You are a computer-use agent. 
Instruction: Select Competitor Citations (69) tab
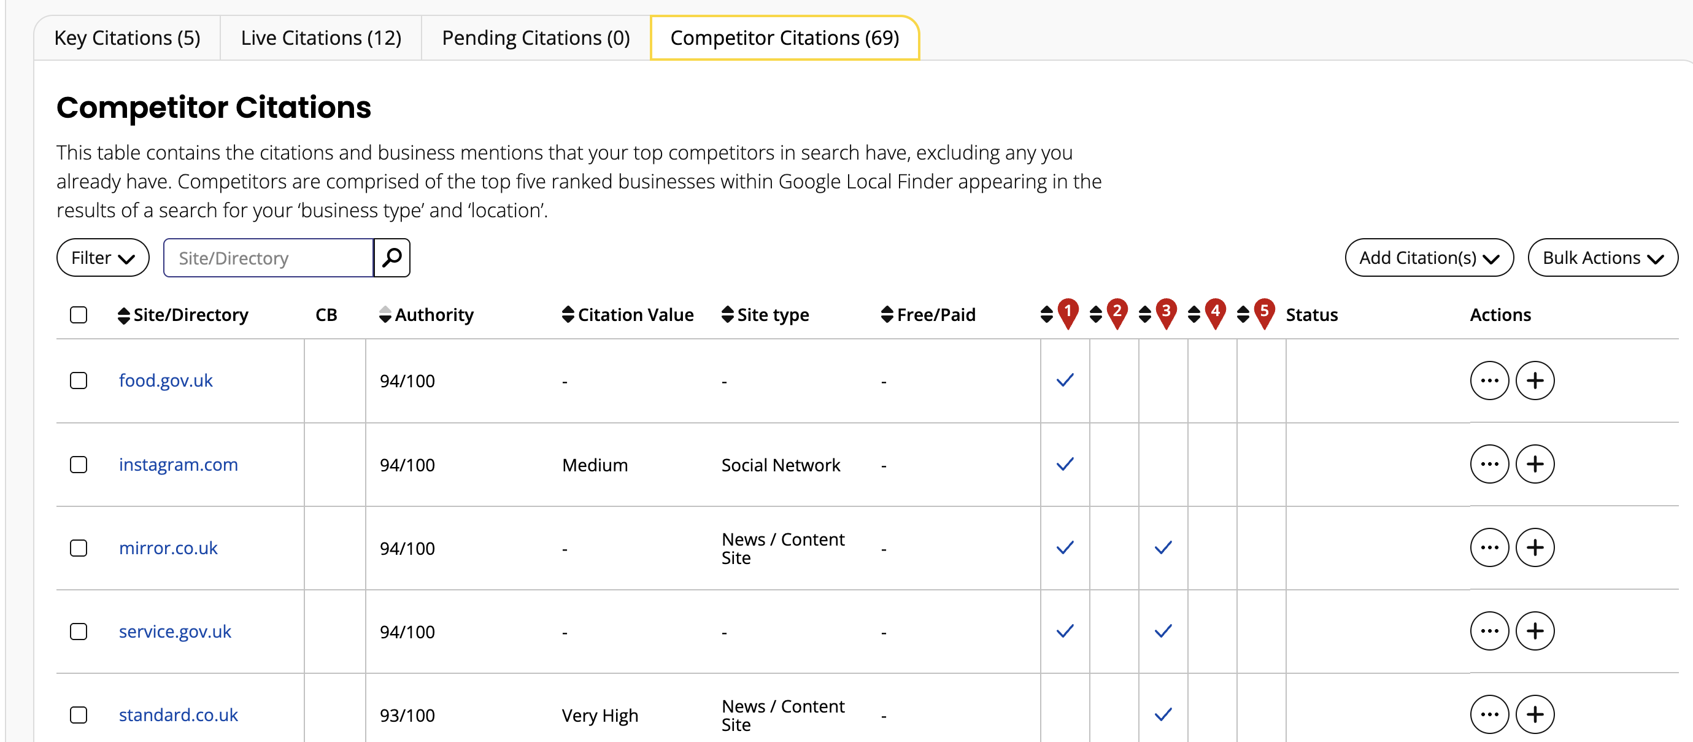tap(785, 38)
